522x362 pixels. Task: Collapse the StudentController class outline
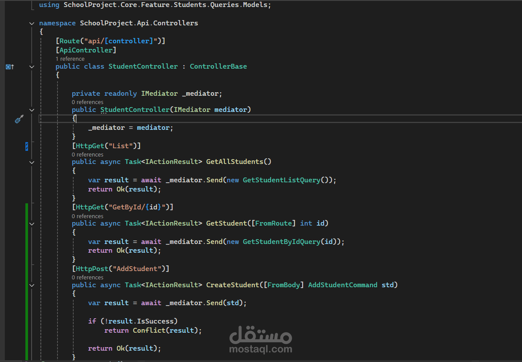point(32,67)
